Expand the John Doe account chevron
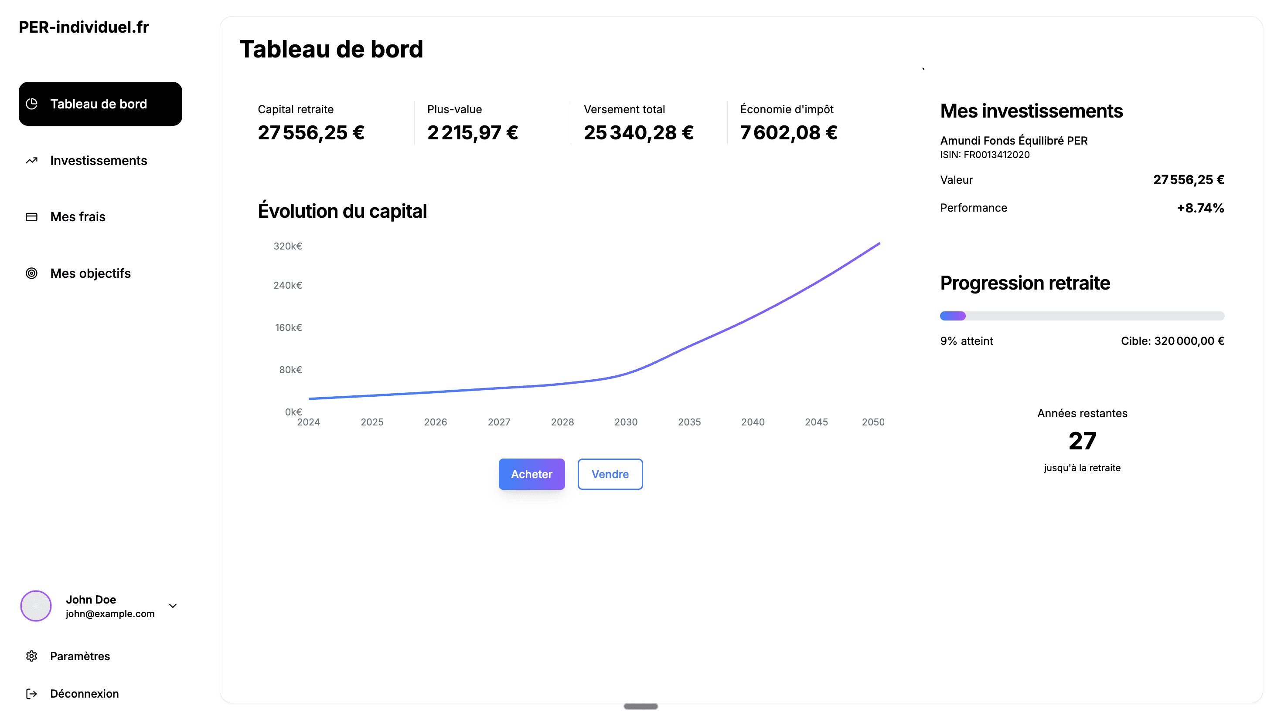Viewport: 1281px width, 722px height. click(x=172, y=606)
